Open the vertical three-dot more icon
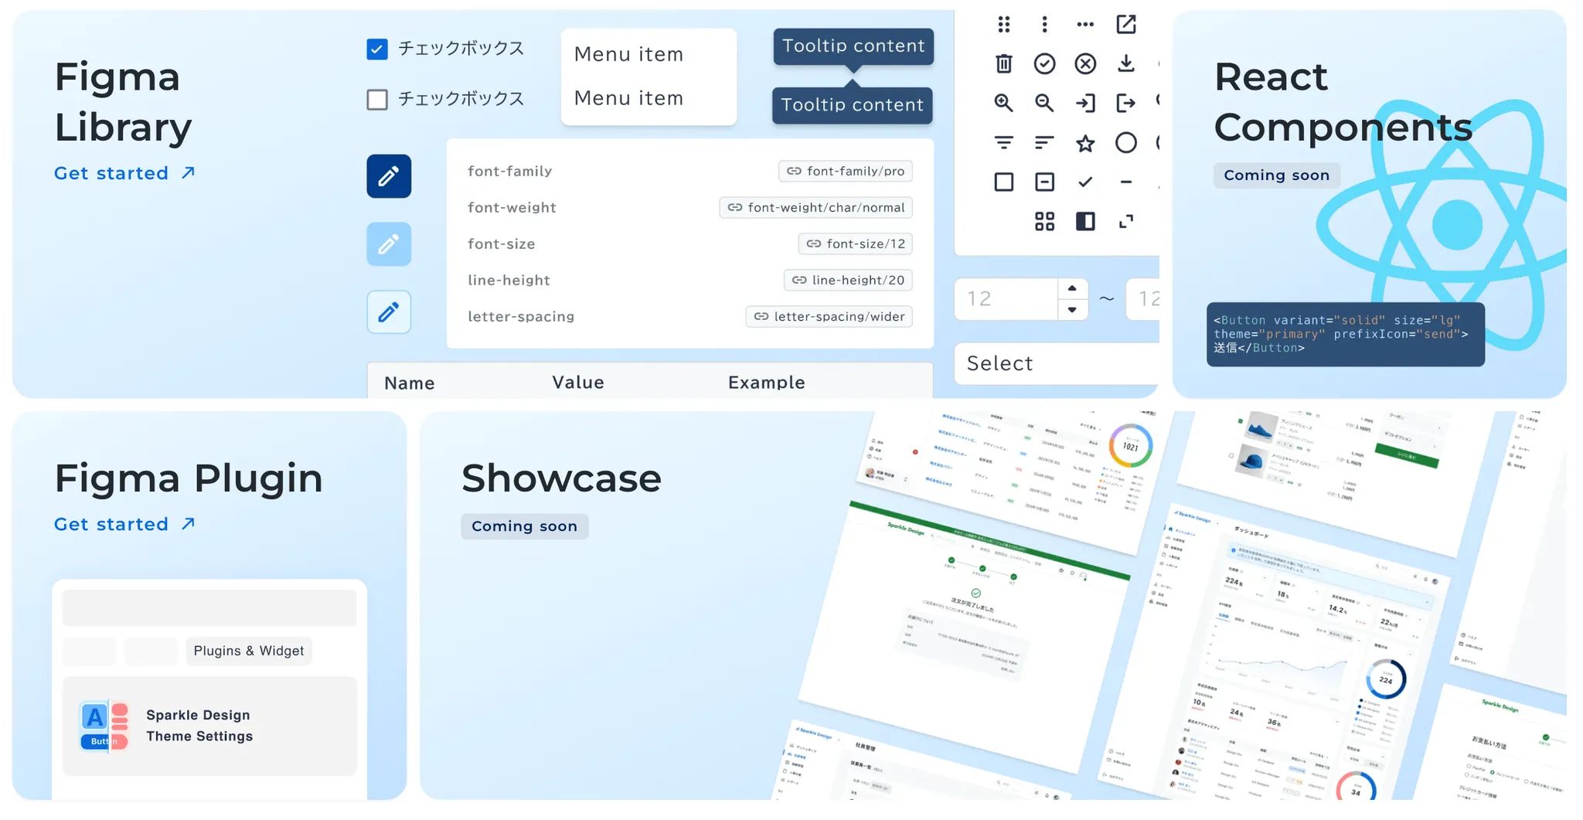This screenshot has width=1583, height=820. (x=1044, y=25)
